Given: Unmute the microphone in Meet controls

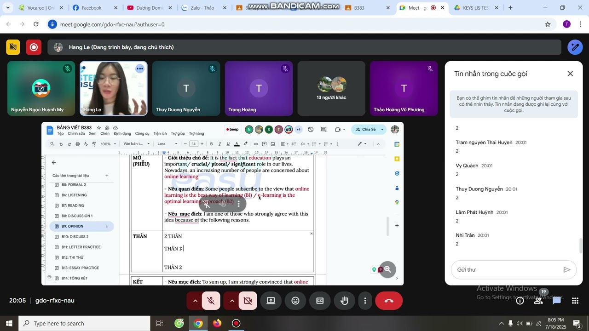Looking at the screenshot, I should click(x=211, y=301).
